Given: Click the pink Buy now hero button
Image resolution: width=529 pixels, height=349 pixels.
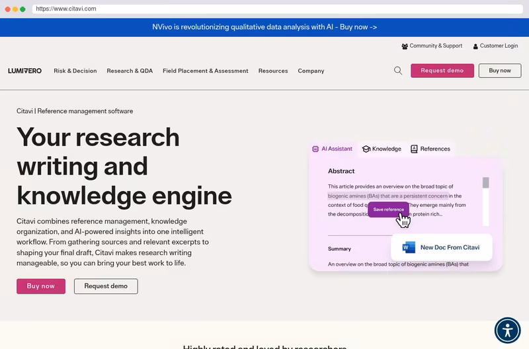Looking at the screenshot, I should 41,286.
